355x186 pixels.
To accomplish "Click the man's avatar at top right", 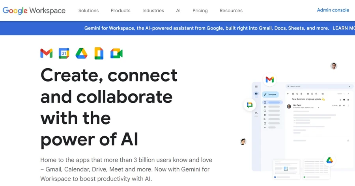I will click(334, 66).
